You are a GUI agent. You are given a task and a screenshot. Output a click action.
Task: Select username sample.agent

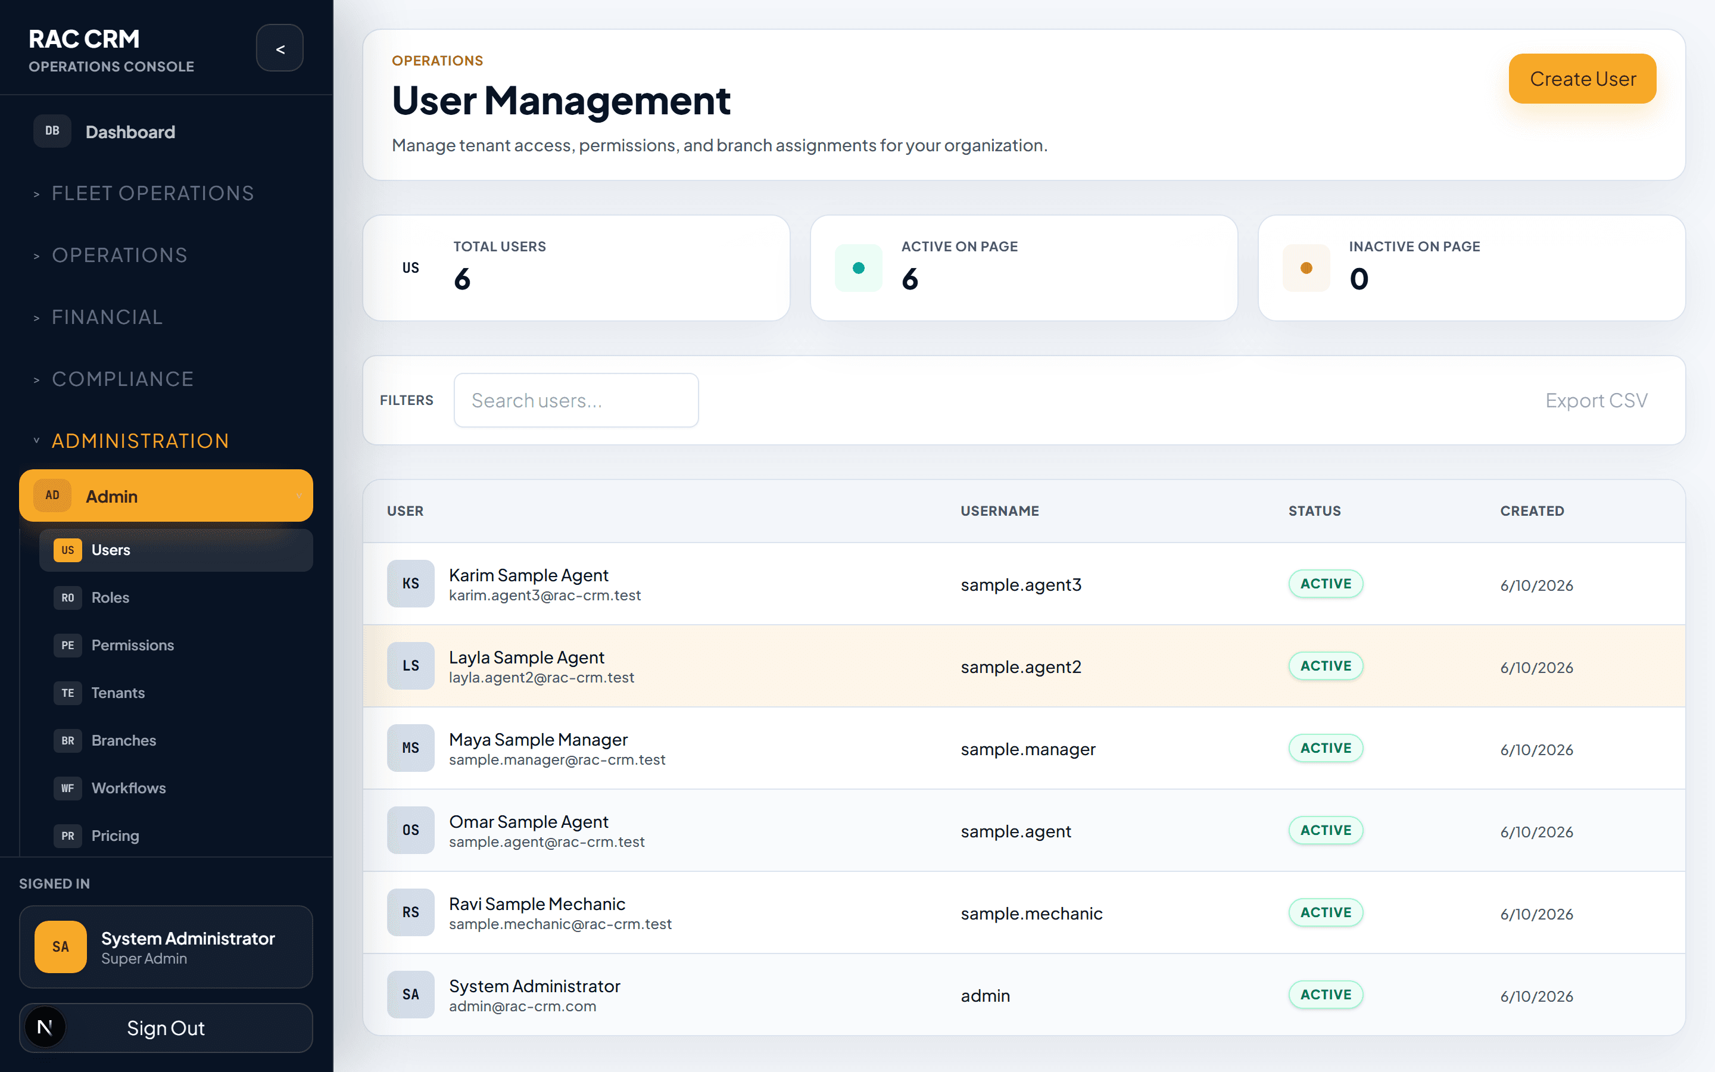pos(1015,831)
